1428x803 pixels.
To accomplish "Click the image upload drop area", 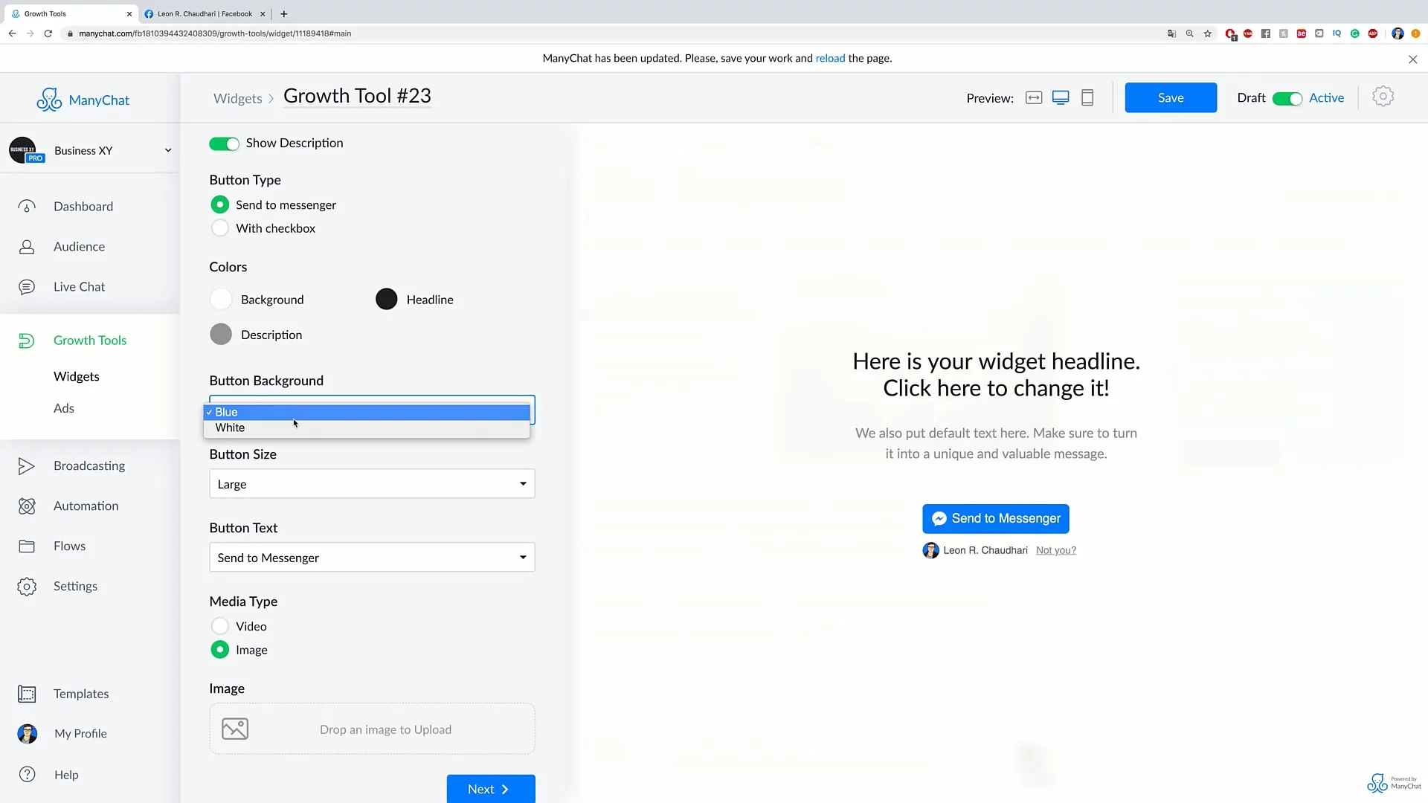I will (x=372, y=729).
